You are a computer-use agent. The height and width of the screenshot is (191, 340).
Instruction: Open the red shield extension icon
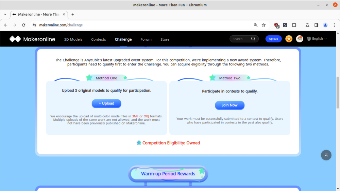click(x=276, y=25)
